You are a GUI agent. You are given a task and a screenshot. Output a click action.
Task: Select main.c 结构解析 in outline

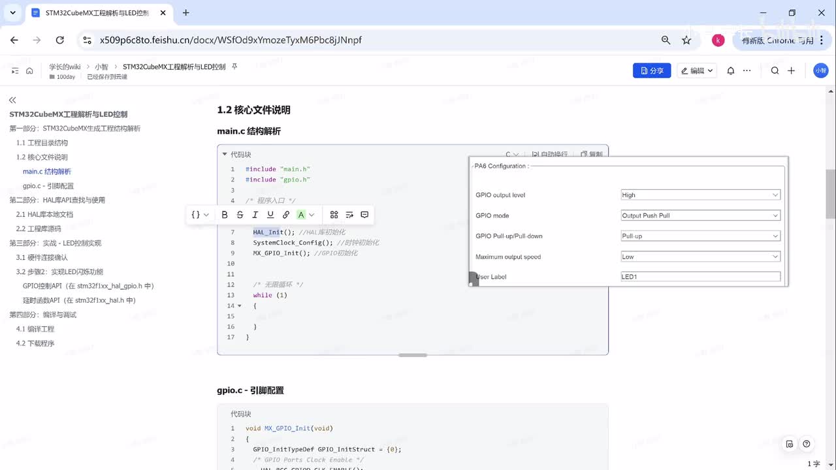tap(47, 171)
